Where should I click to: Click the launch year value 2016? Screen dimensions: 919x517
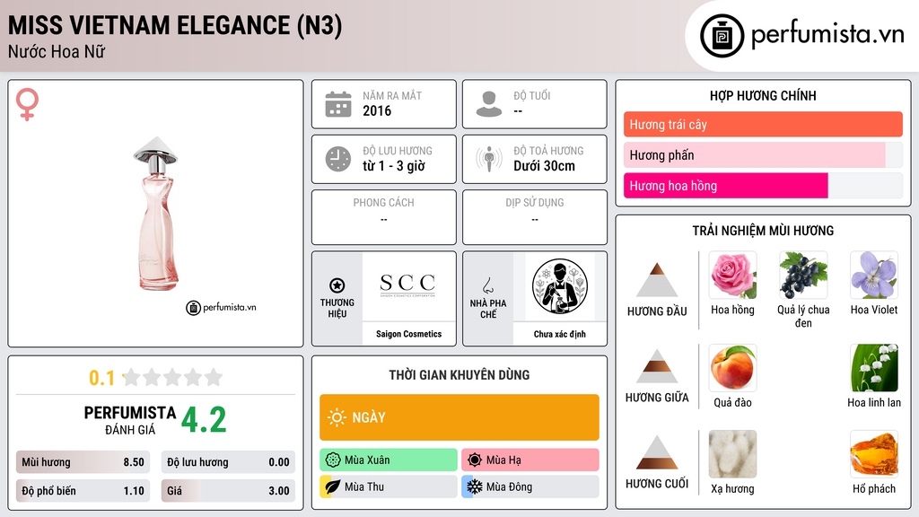(x=377, y=110)
